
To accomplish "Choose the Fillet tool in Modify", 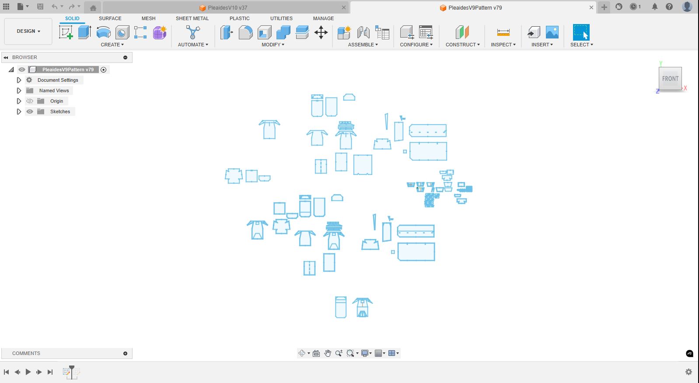I will (x=245, y=32).
